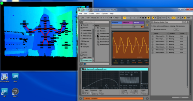This screenshot has width=193, height=101.
Task: Enable the LFO toggle in Simpler
Action: tap(123, 91)
